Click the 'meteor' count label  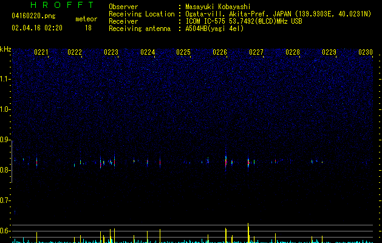click(x=86, y=19)
